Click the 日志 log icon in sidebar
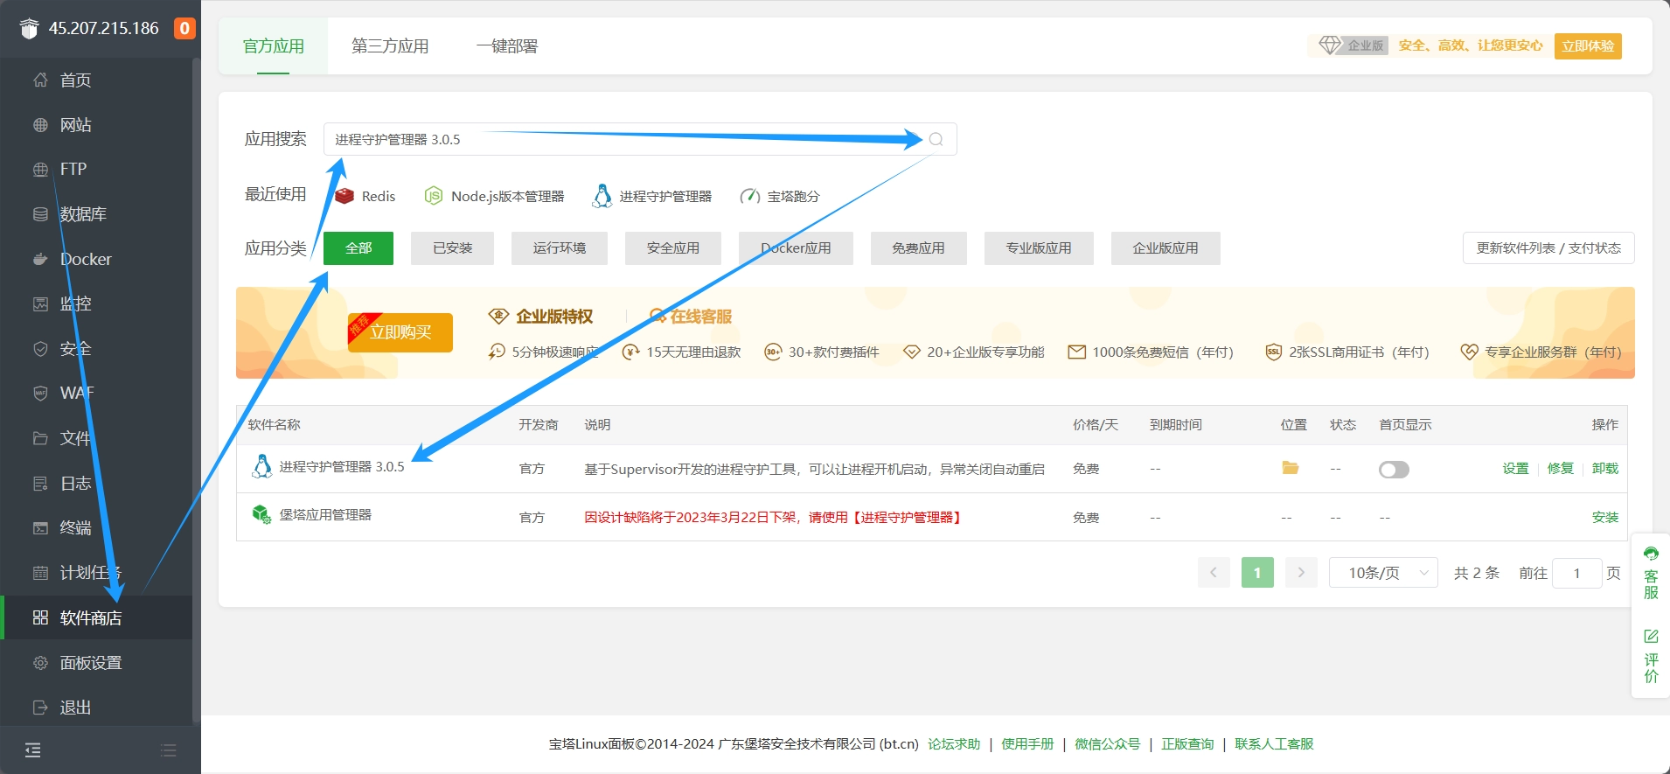 pos(40,484)
